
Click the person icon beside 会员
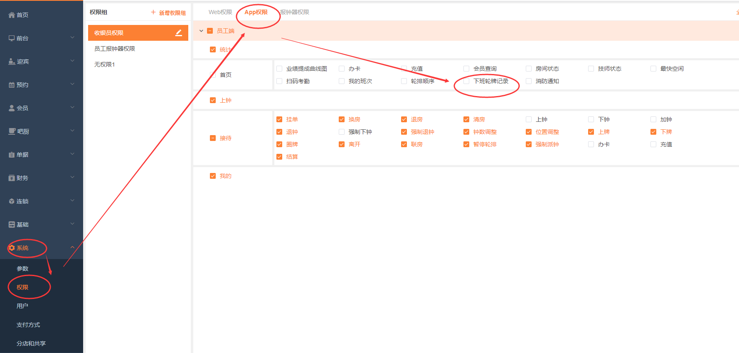click(12, 108)
